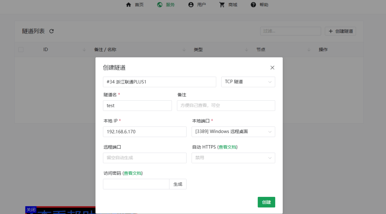Click the green 创建 button

click(266, 202)
